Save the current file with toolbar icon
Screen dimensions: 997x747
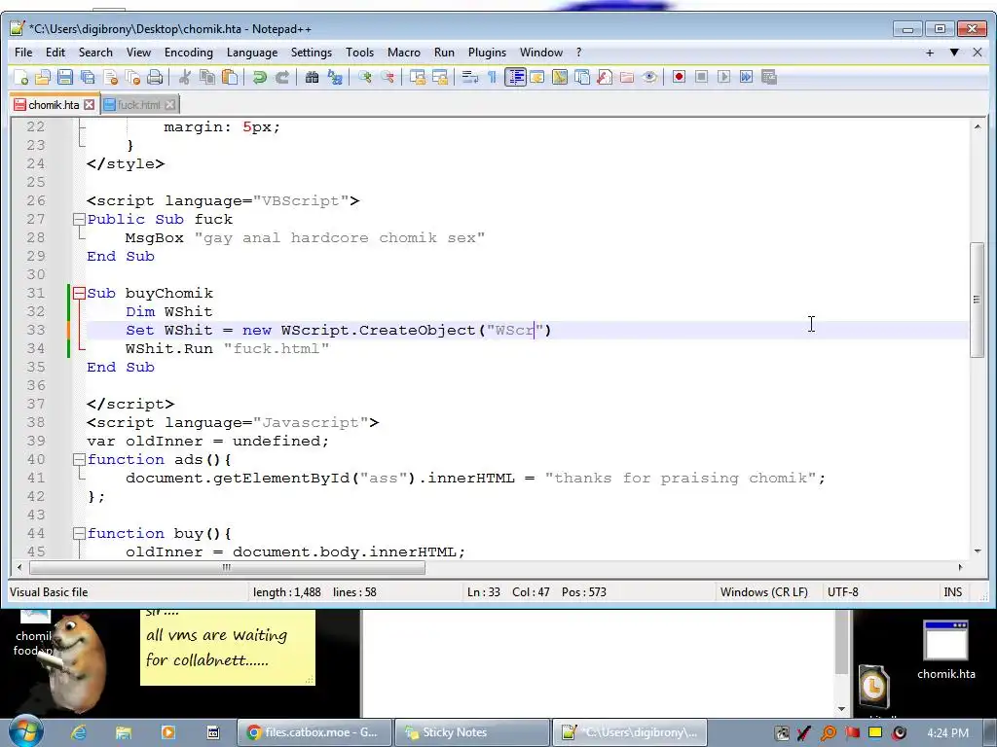click(65, 78)
